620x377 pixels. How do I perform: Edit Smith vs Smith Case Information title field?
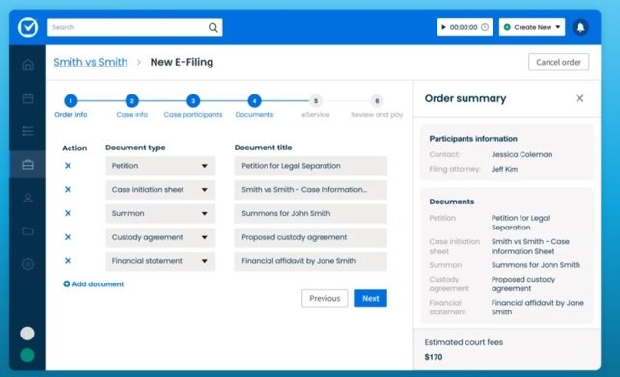pyautogui.click(x=310, y=190)
